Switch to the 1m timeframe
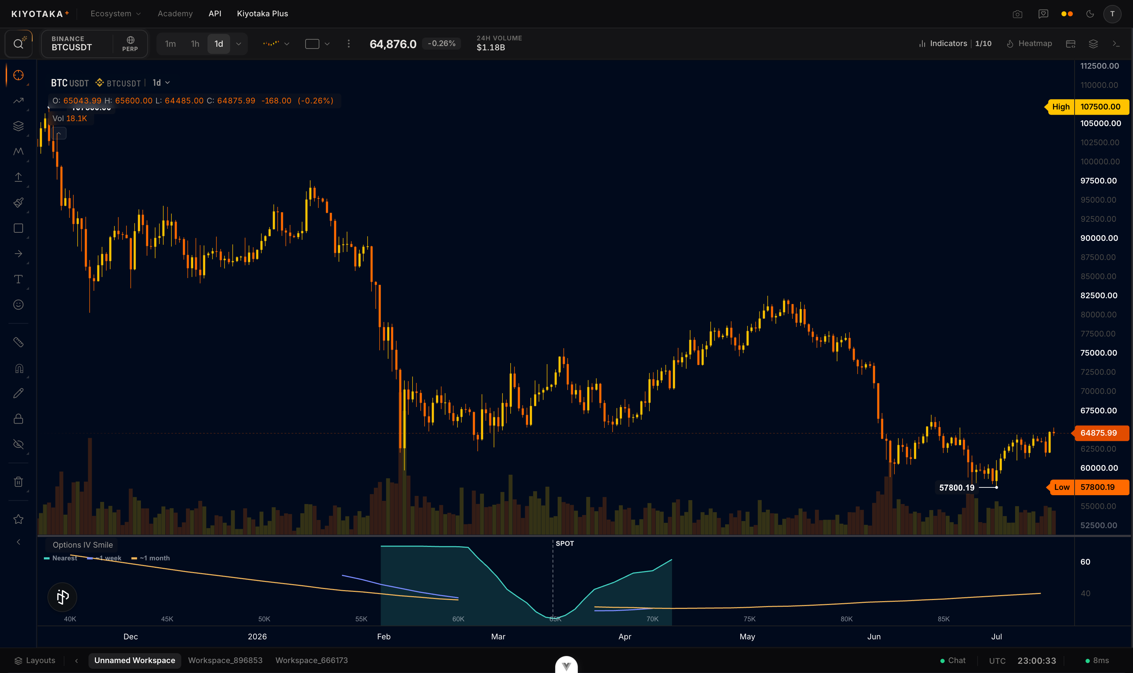 pyautogui.click(x=170, y=44)
